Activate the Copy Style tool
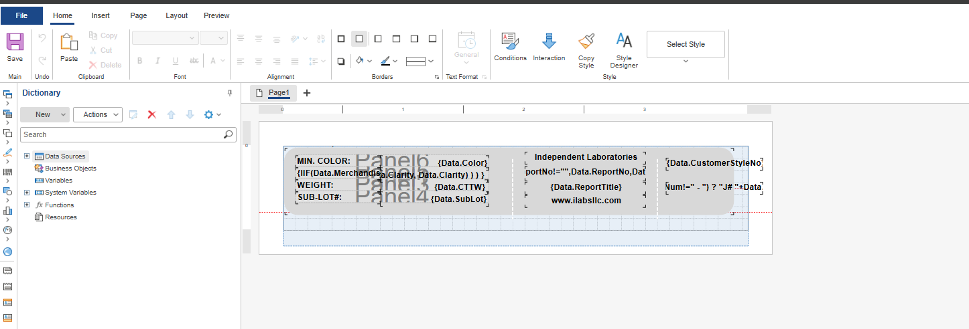Image resolution: width=969 pixels, height=329 pixels. coord(586,43)
